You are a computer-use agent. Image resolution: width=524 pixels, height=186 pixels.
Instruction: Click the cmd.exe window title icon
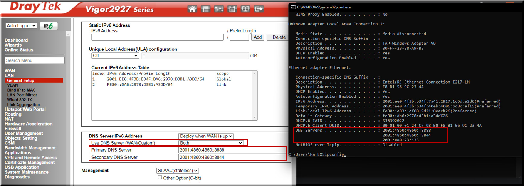coord(293,7)
